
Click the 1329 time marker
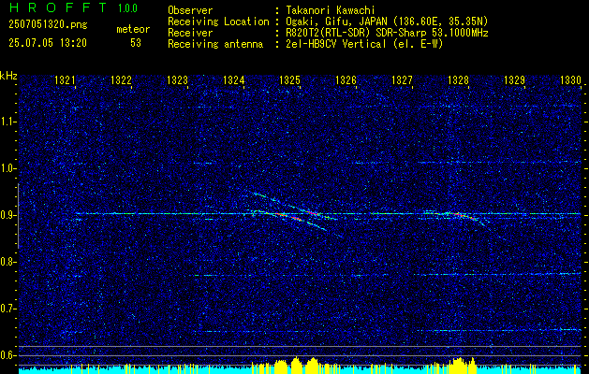coord(514,80)
